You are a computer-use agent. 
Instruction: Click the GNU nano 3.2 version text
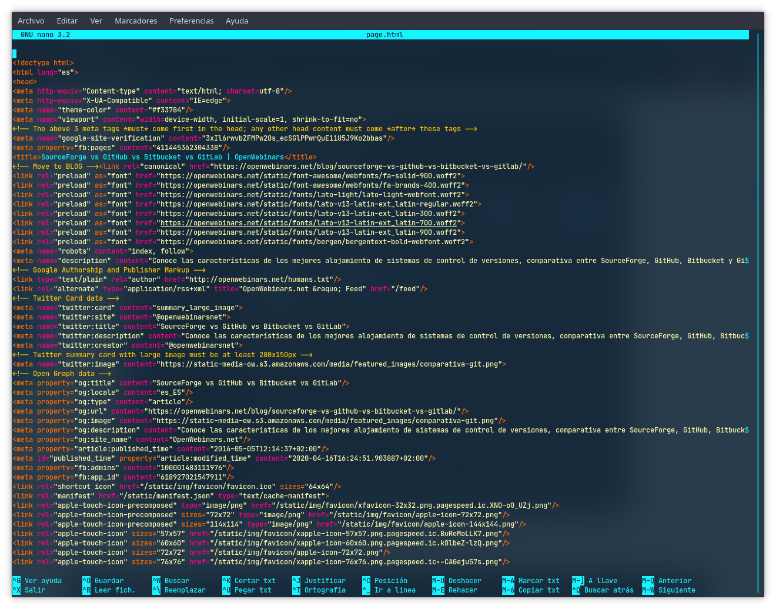pos(45,35)
